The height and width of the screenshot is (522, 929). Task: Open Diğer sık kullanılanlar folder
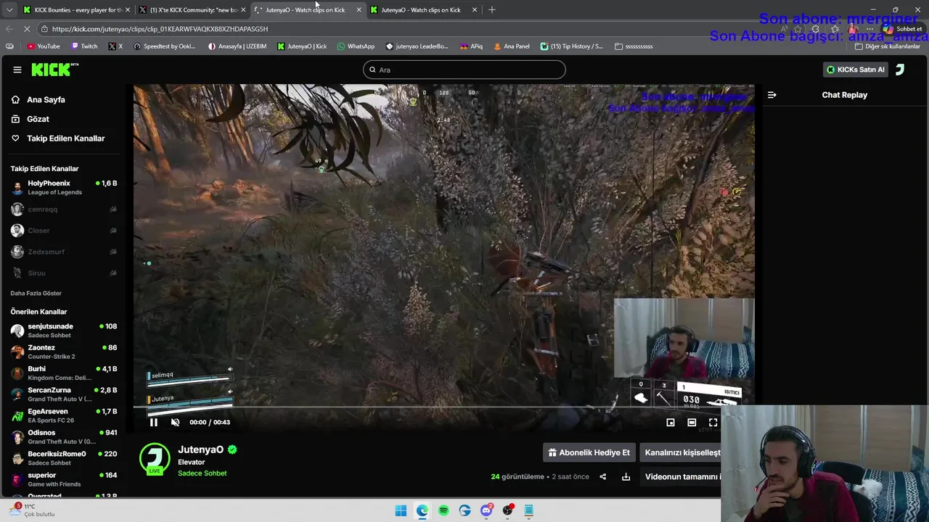click(x=888, y=46)
